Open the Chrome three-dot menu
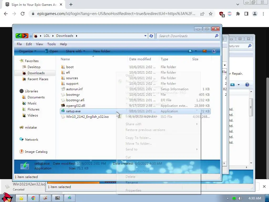 [263, 14]
